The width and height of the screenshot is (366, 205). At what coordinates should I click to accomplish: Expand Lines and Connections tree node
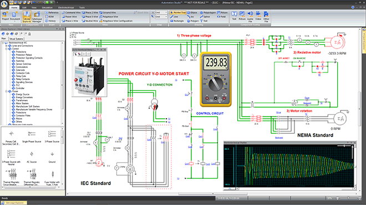tap(7, 46)
